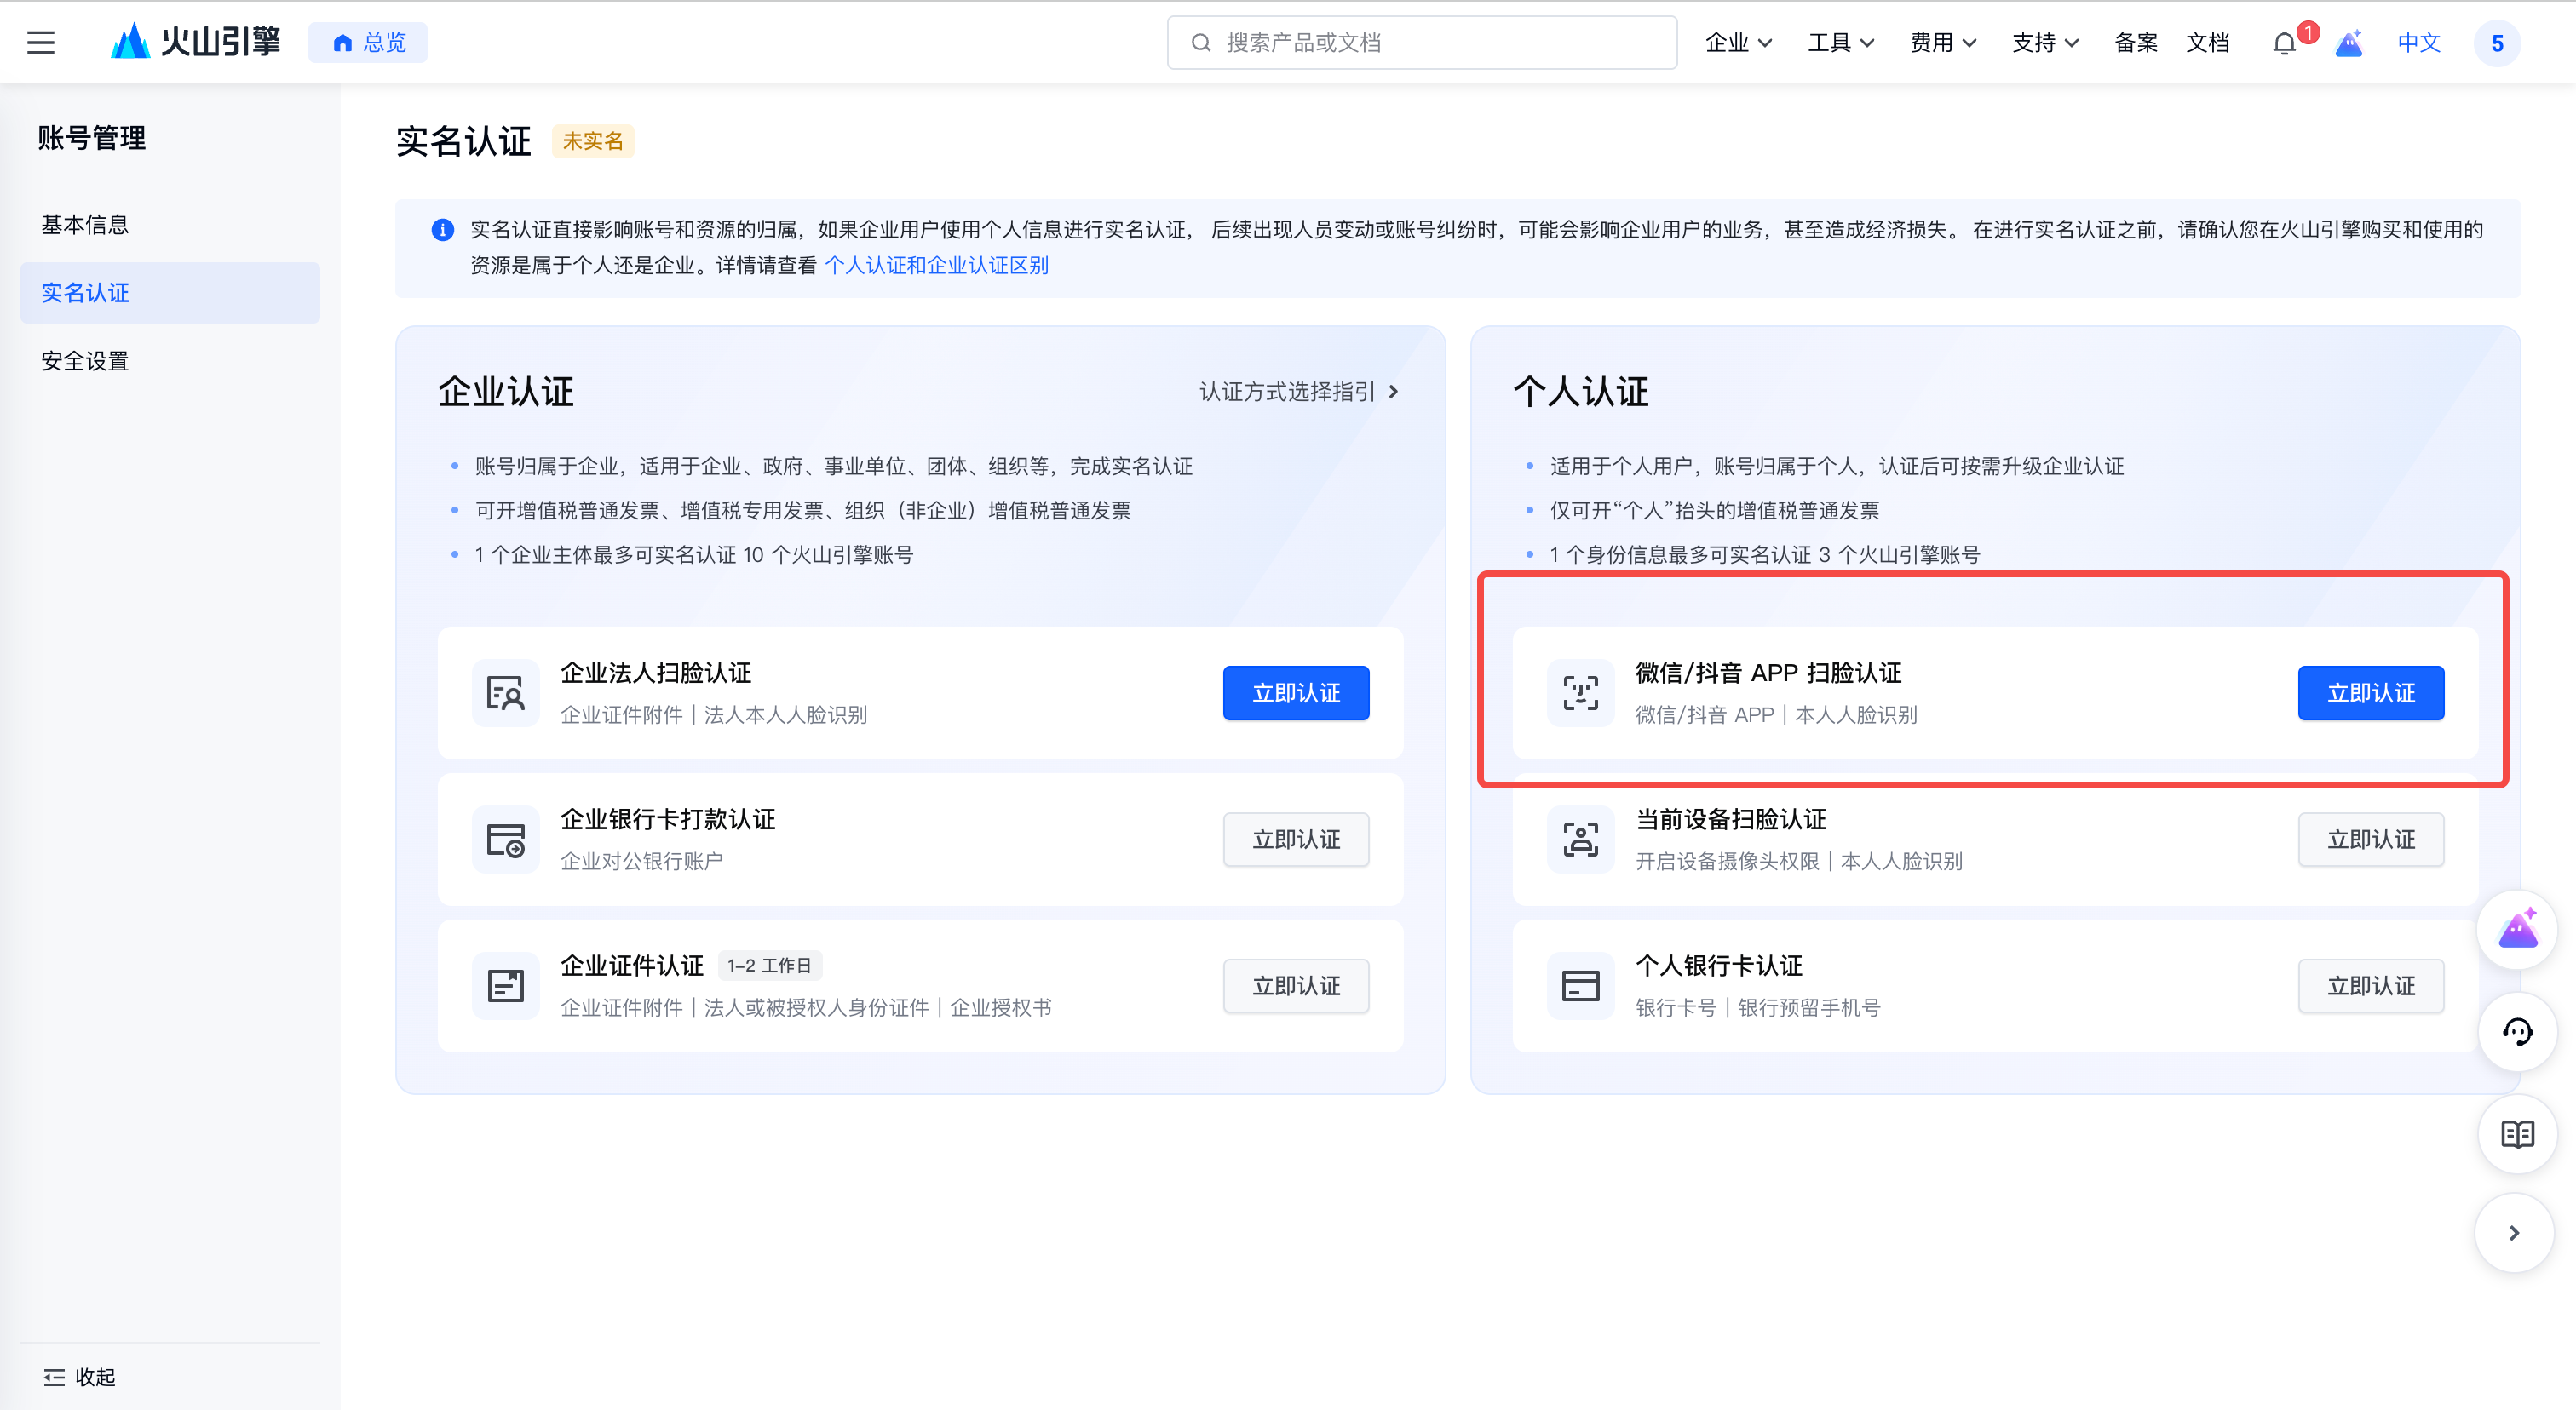This screenshot has width=2576, height=1410.
Task: Open the hamburger navigation menu
Action: pyautogui.click(x=41, y=42)
